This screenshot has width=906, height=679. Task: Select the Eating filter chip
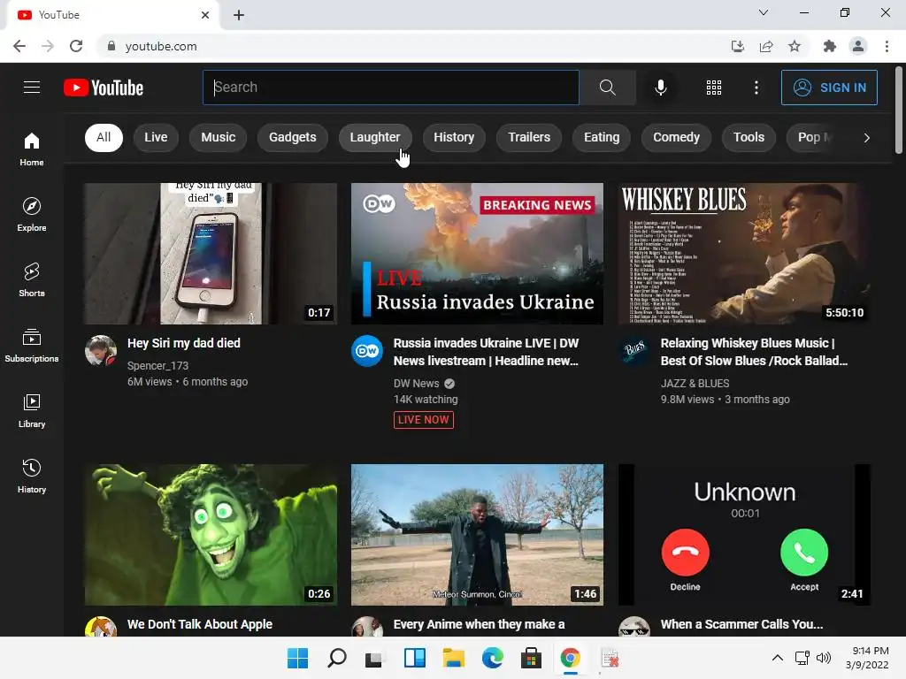click(x=602, y=137)
